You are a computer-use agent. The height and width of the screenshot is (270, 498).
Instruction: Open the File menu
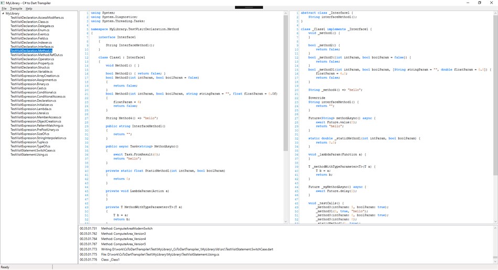point(4,8)
